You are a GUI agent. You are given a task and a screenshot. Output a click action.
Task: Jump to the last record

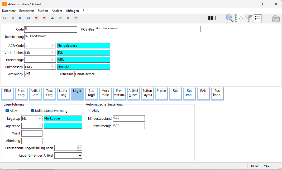coord(28,18)
